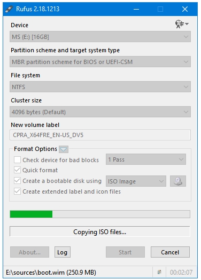201x280 pixels.
Task: Minimize the Rufus window
Action: point(136,9)
